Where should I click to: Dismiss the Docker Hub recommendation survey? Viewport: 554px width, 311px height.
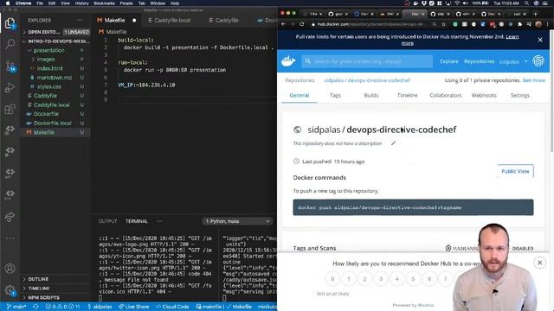coord(539,263)
